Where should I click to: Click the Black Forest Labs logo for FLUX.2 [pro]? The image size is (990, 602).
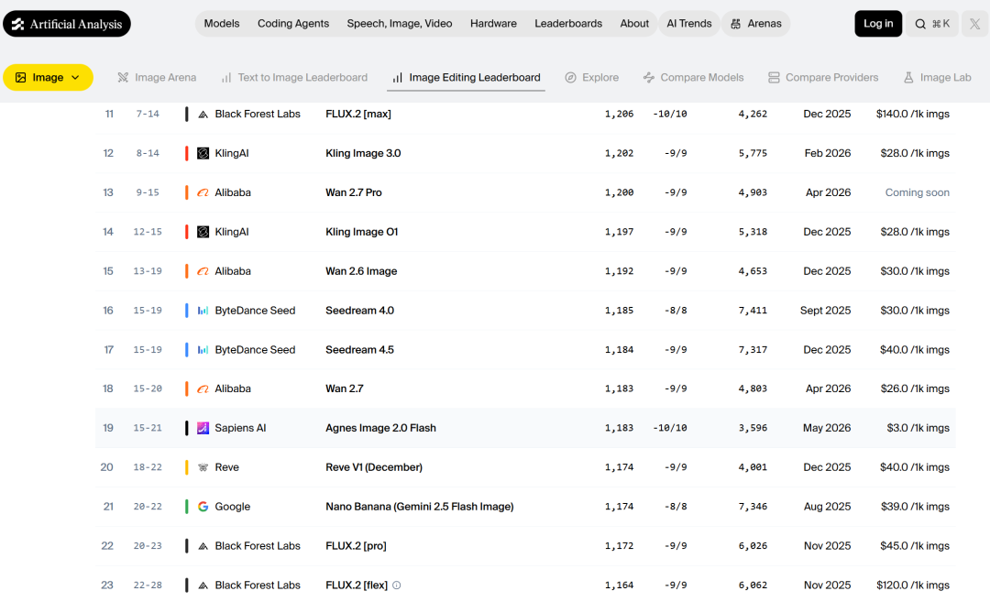pyautogui.click(x=203, y=546)
